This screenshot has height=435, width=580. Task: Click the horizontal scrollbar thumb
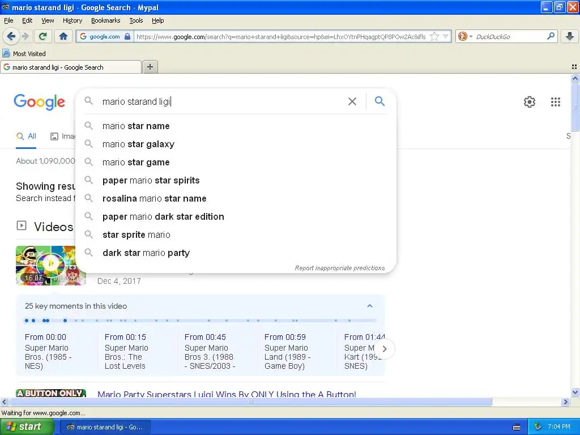click(x=251, y=402)
